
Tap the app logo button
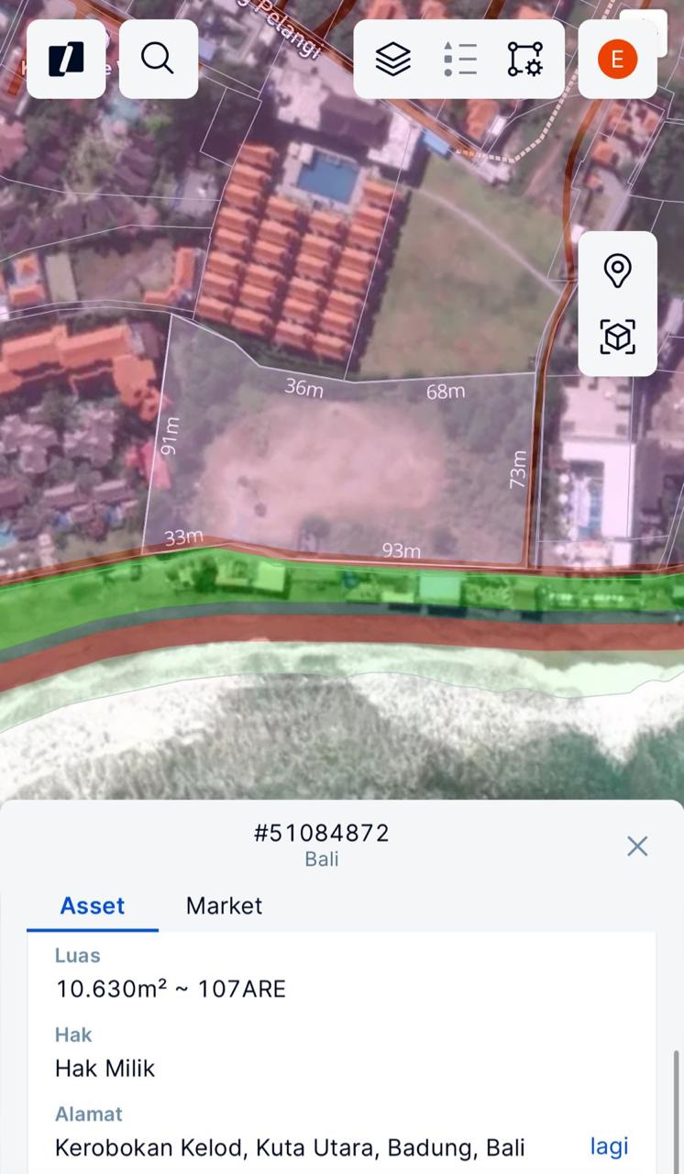[x=66, y=59]
